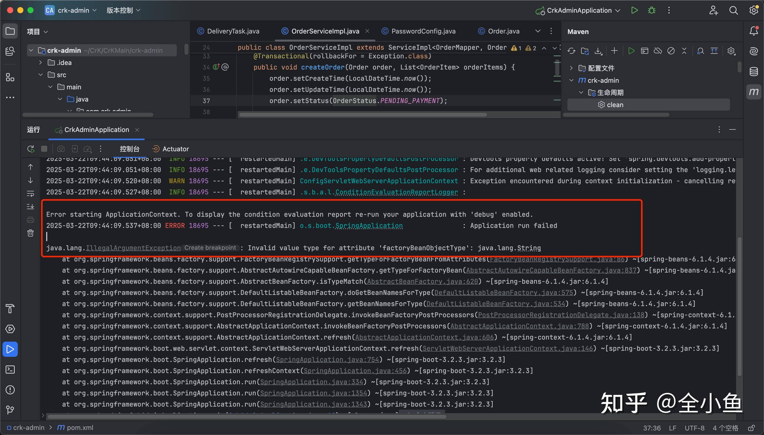Click editor horizontal scrollbar
764x435 pixels.
tap(363, 115)
